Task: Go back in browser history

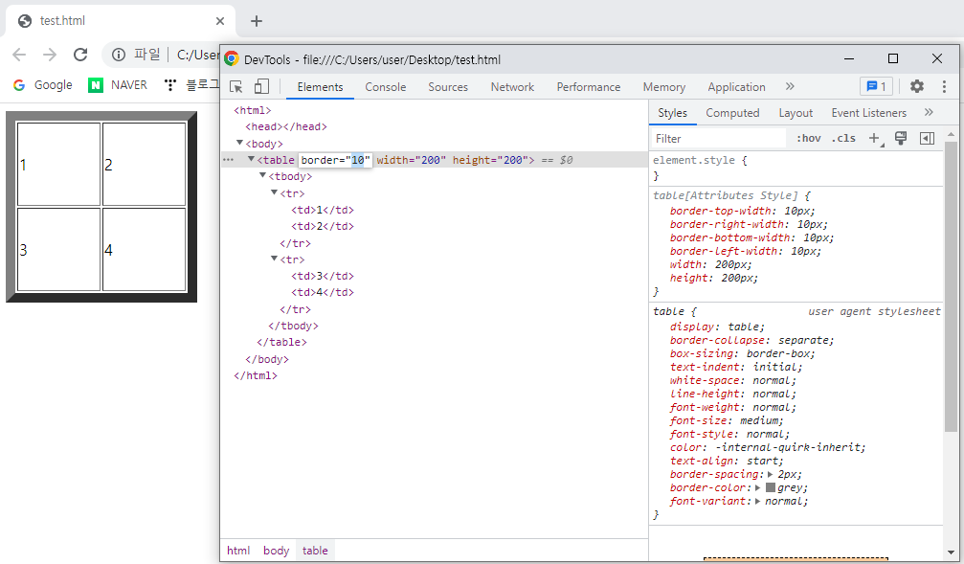Action: coord(20,55)
